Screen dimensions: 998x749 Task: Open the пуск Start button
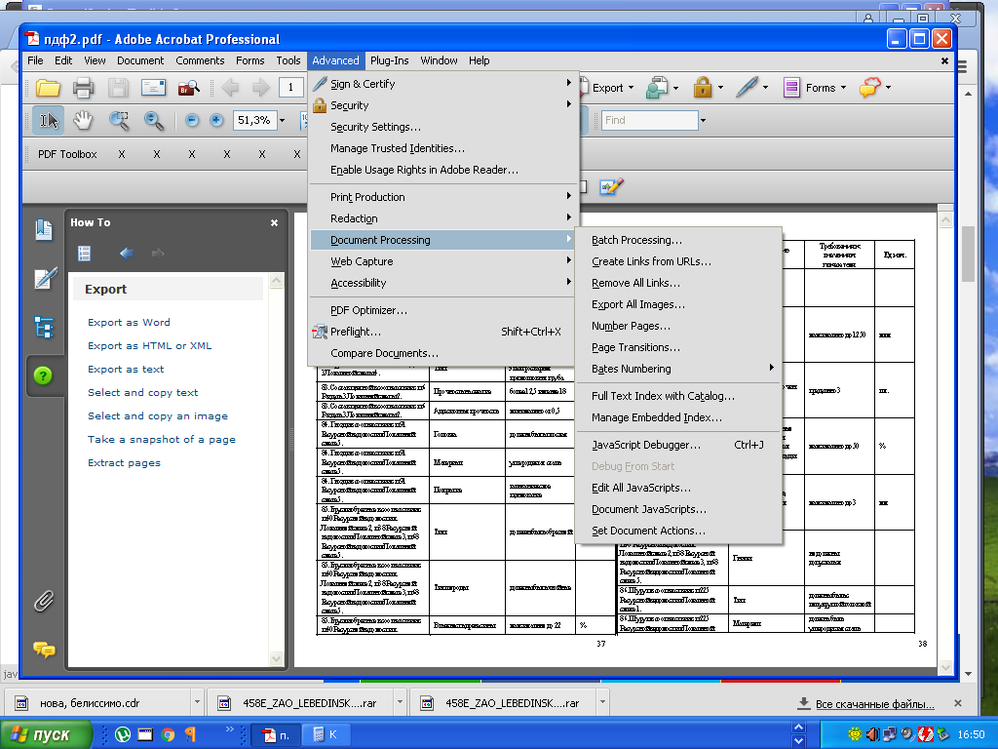pyautogui.click(x=46, y=735)
